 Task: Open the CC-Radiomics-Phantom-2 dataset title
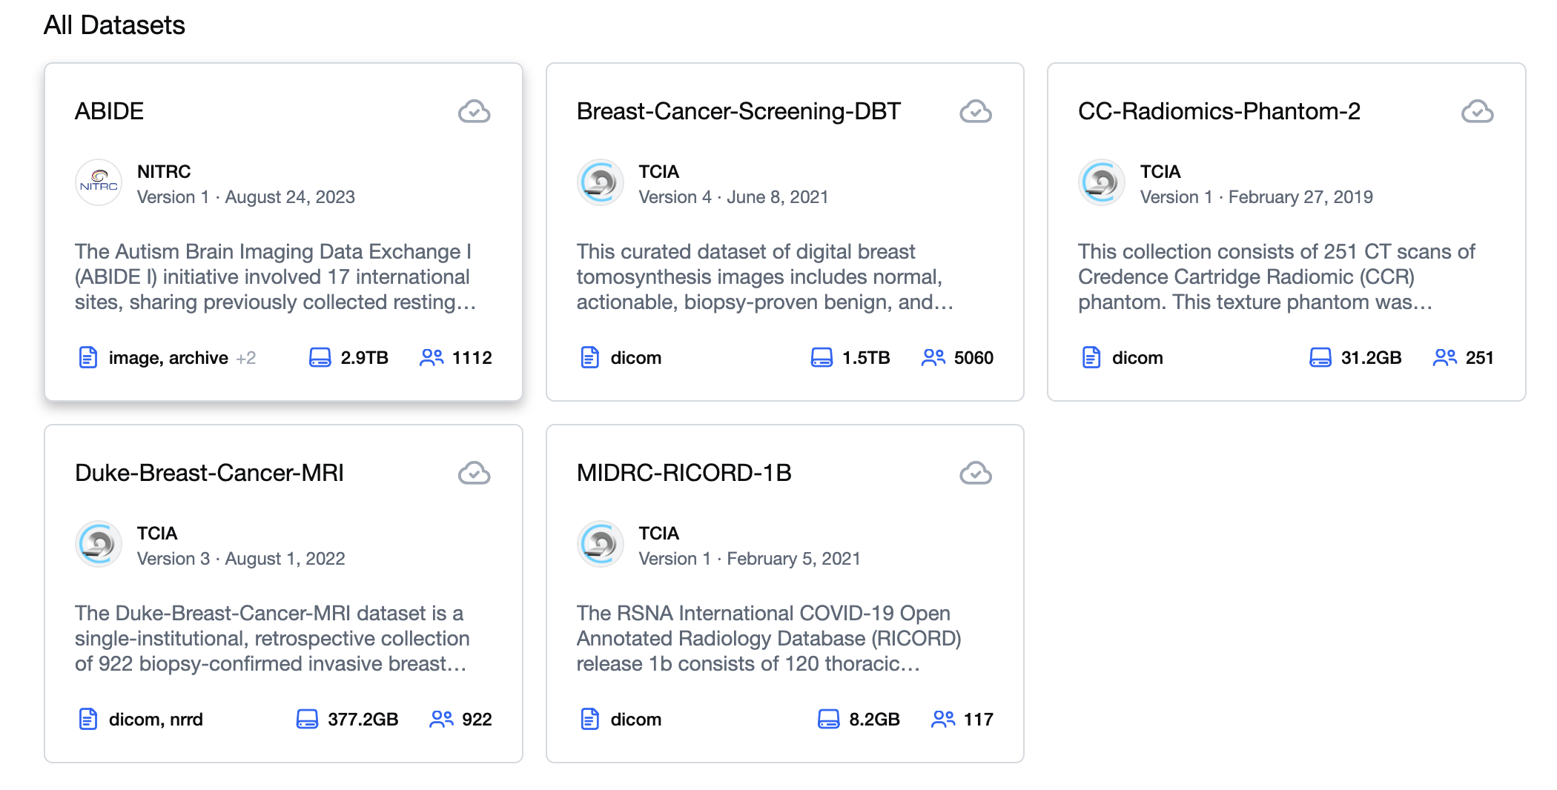pos(1219,111)
